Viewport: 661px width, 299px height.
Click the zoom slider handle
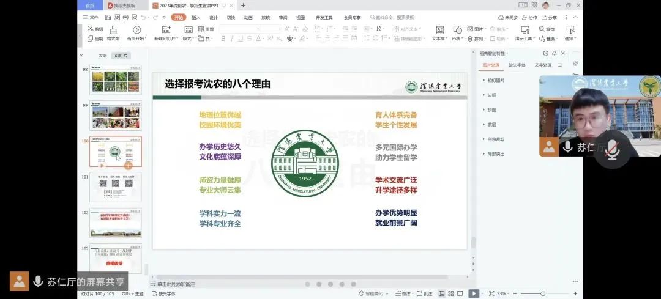[543, 293]
